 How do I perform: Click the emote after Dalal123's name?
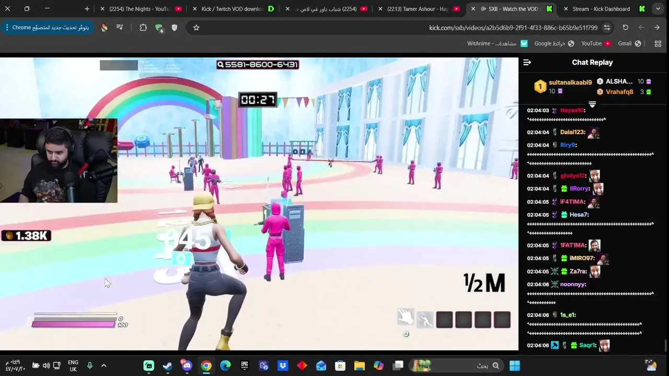click(593, 133)
